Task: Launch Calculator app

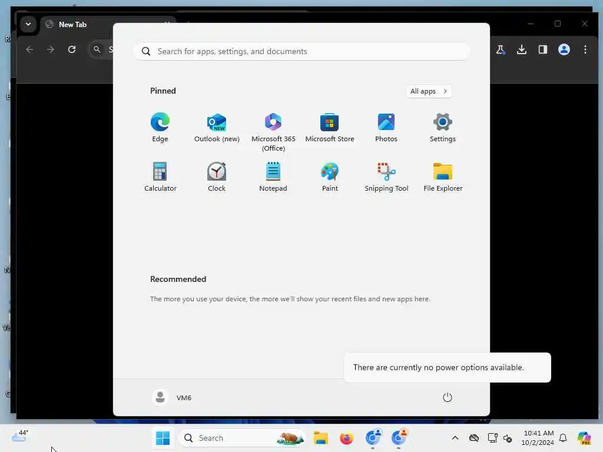Action: point(160,177)
